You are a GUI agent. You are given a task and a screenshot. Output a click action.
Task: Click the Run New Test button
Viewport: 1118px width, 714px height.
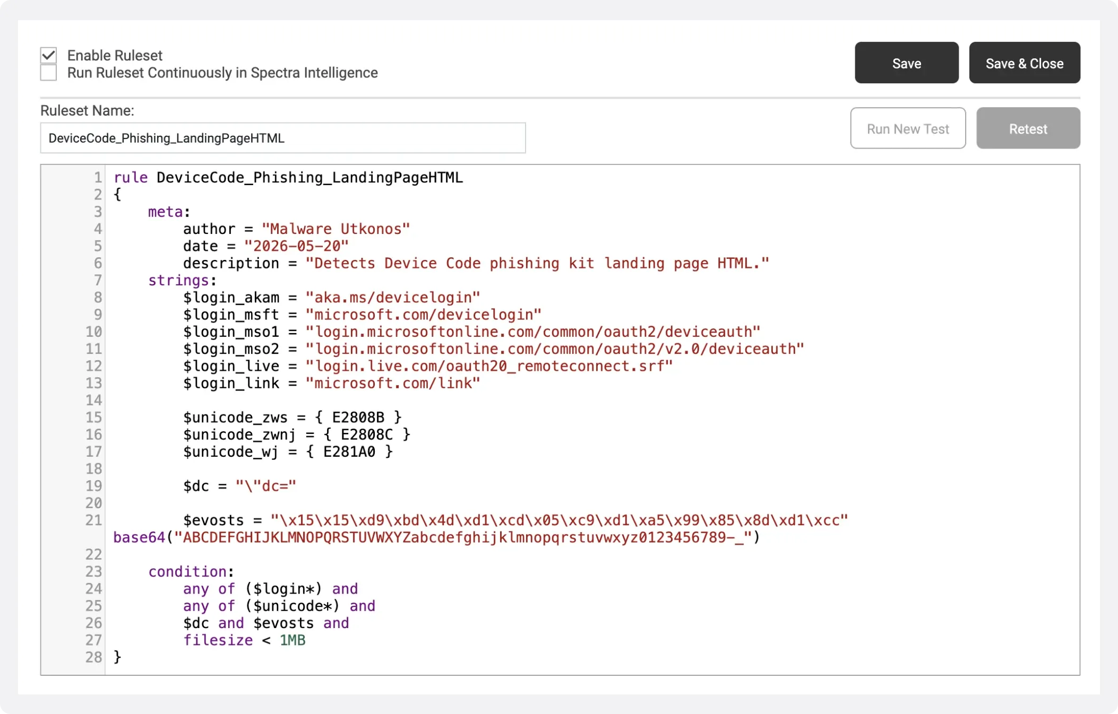(908, 128)
